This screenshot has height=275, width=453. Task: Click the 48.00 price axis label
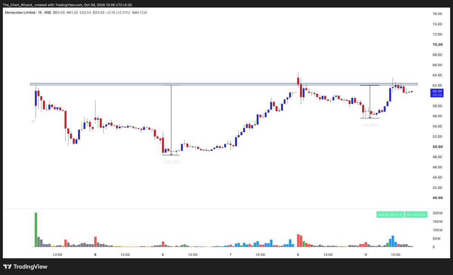(437, 157)
